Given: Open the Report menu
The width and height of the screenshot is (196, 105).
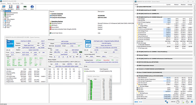Looking at the screenshot, I should (9, 3).
